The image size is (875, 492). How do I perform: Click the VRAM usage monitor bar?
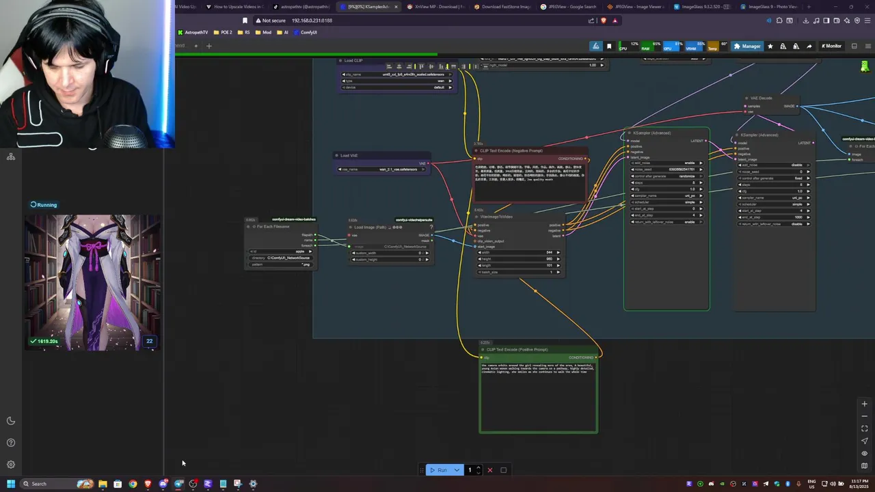pos(694,46)
